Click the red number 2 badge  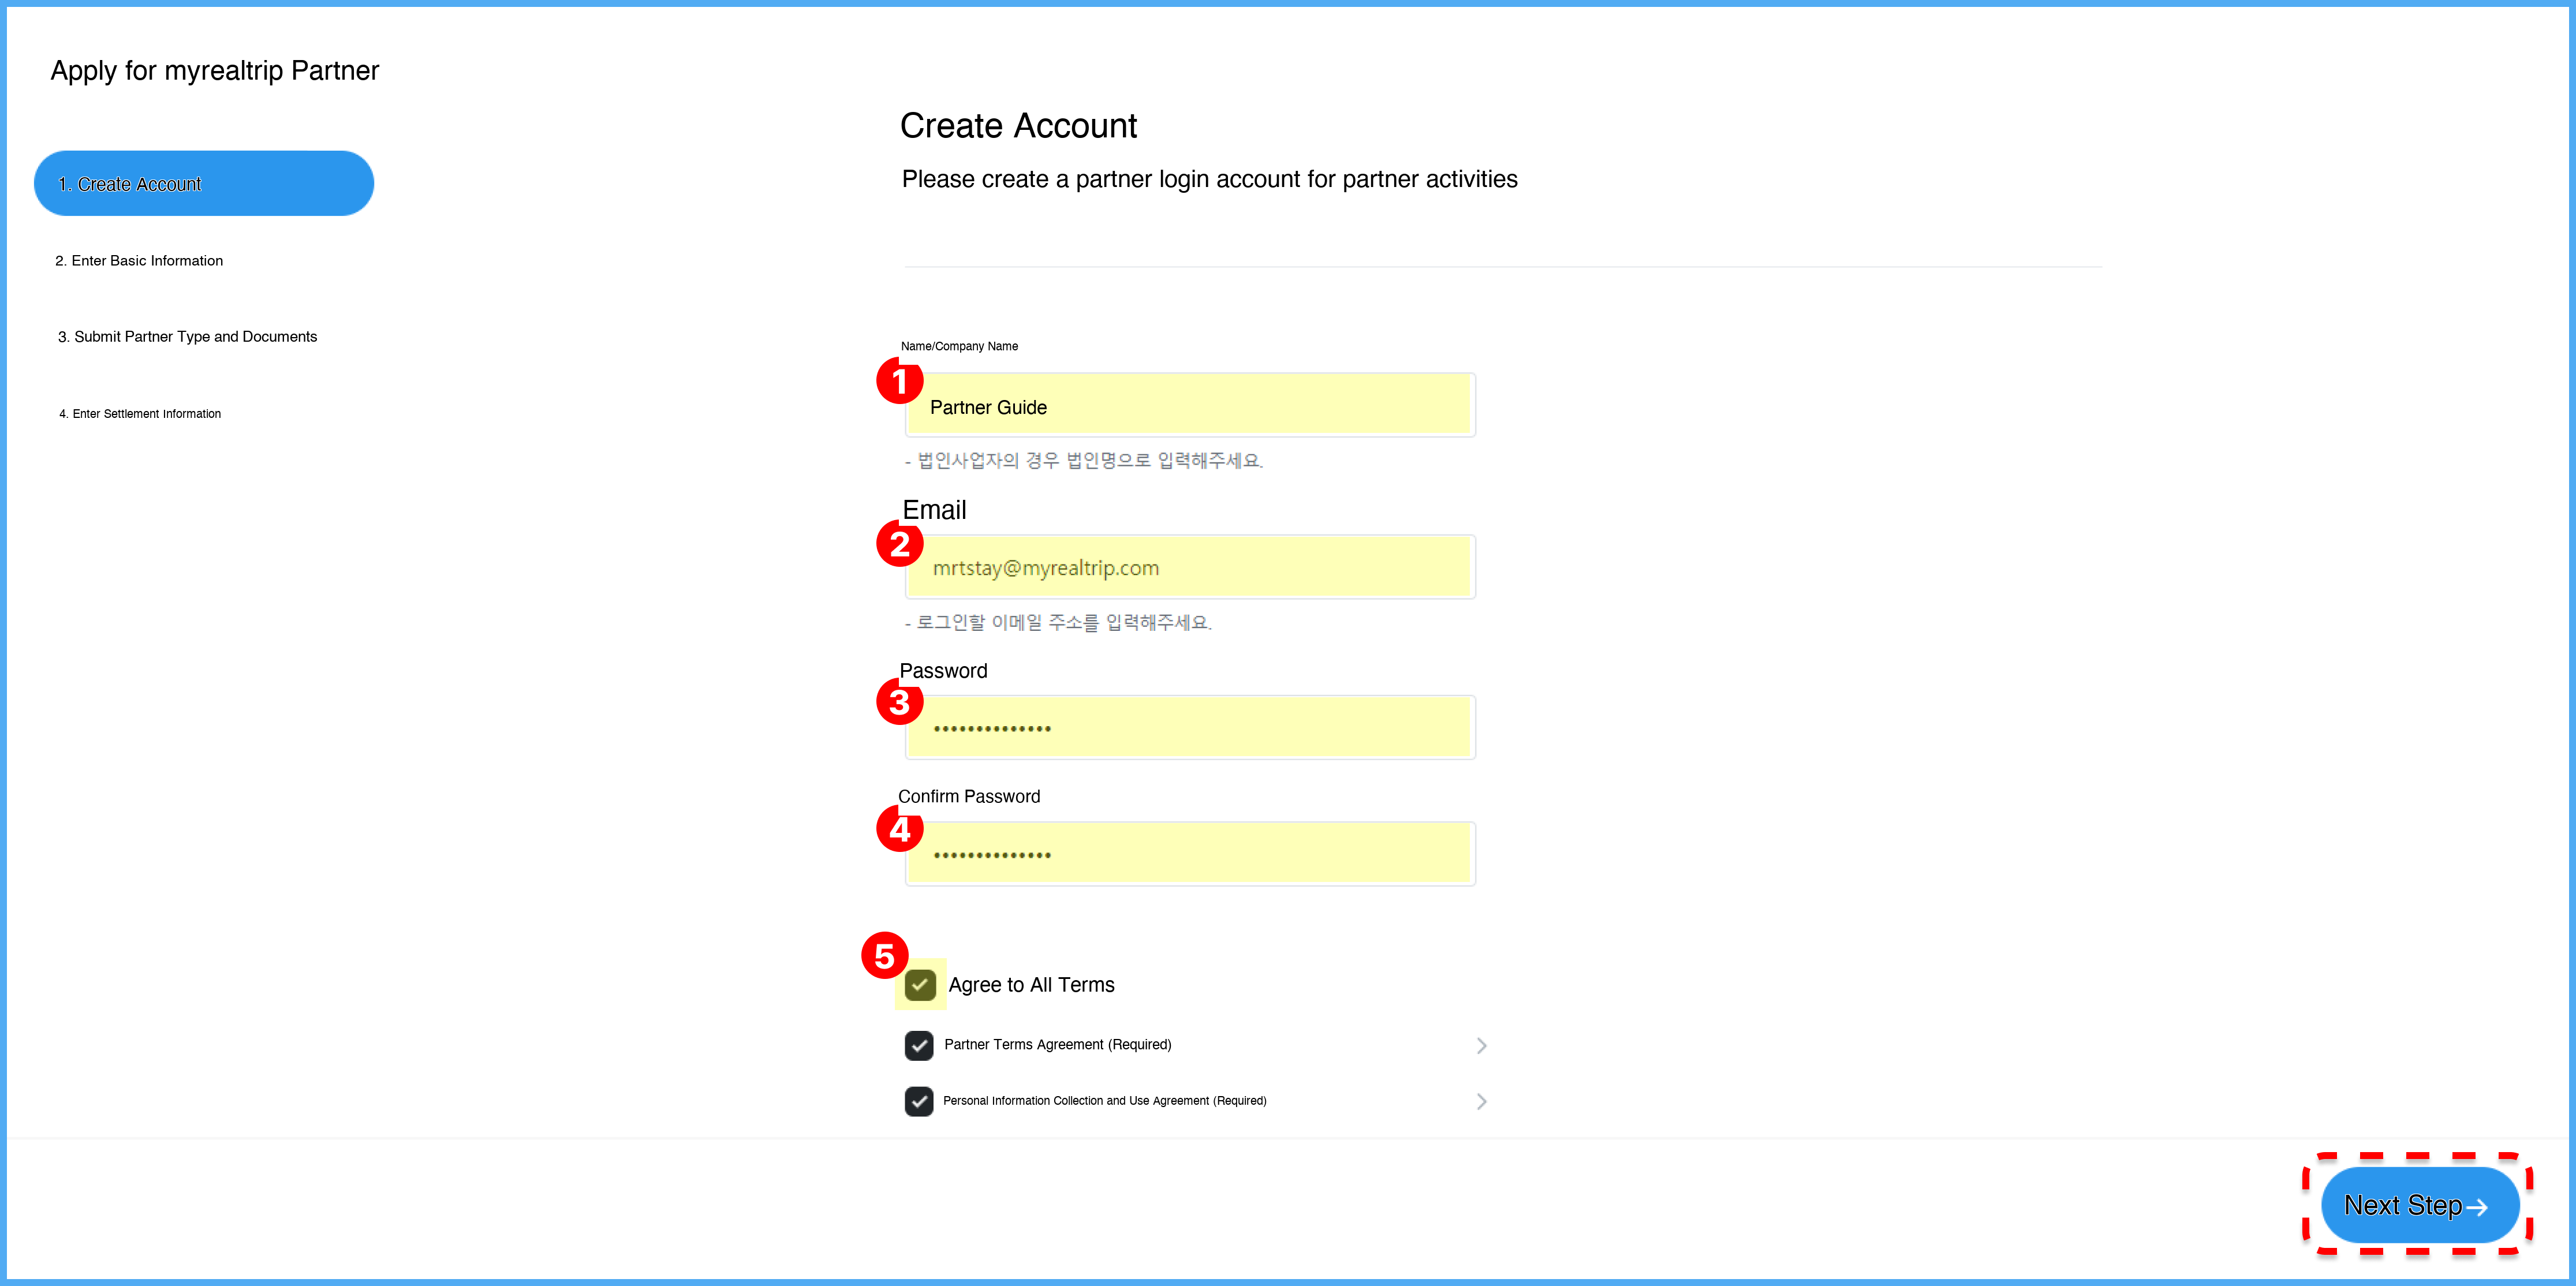coord(899,544)
